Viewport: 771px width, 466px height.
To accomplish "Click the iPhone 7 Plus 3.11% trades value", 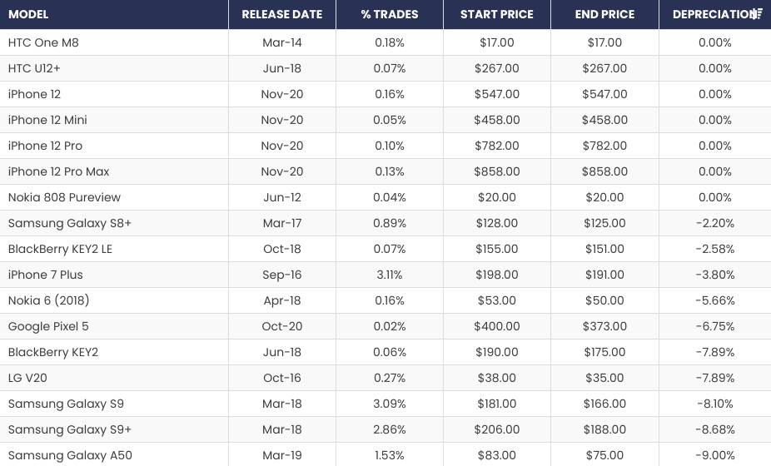I will (390, 275).
